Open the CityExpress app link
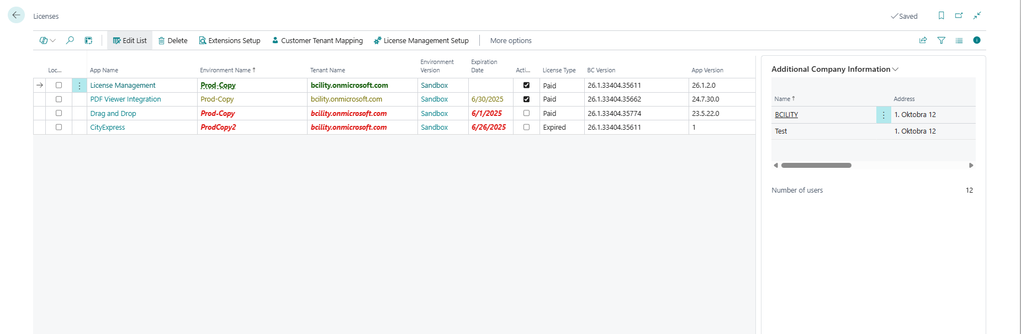This screenshot has width=1021, height=334. (x=108, y=128)
